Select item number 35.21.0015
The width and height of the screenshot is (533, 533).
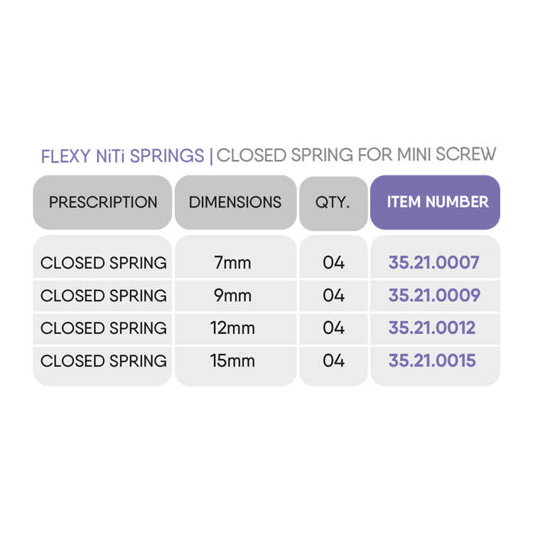coord(432,361)
